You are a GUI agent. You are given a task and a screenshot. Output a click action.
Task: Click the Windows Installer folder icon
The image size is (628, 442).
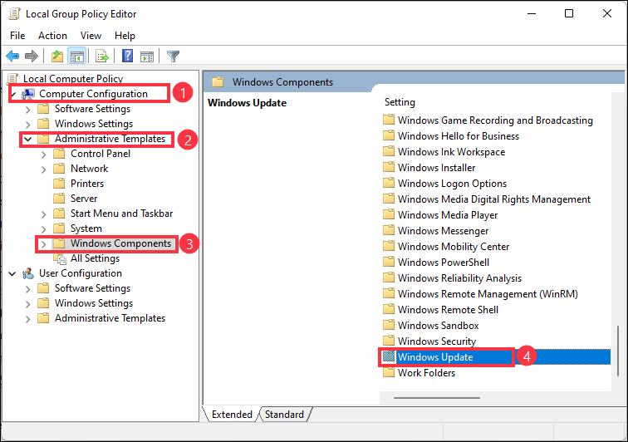coord(389,167)
